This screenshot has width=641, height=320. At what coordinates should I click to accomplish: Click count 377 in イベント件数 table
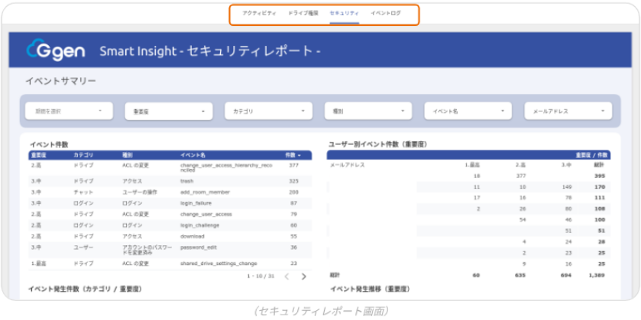click(x=293, y=165)
